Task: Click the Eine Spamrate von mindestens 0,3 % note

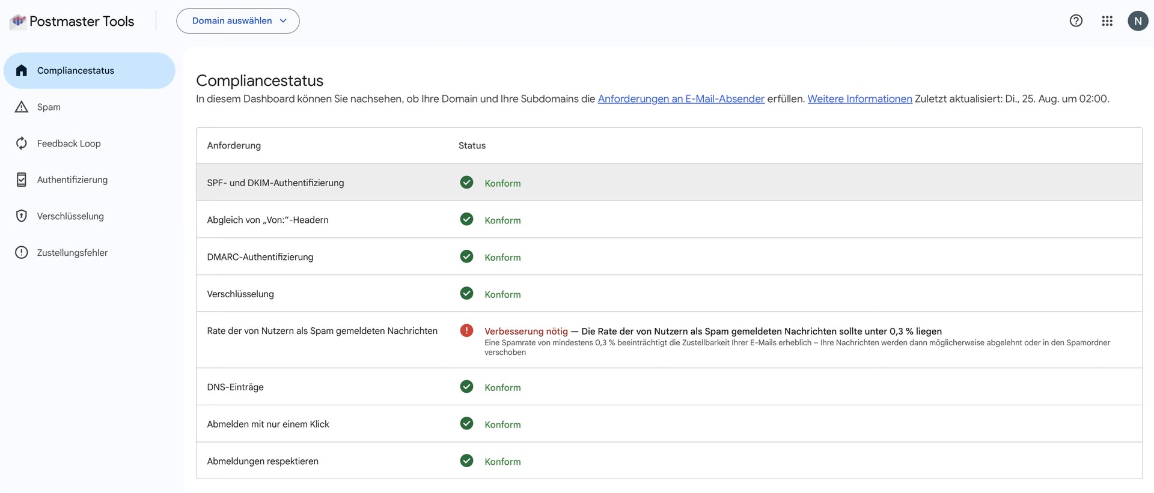Action: tap(797, 348)
